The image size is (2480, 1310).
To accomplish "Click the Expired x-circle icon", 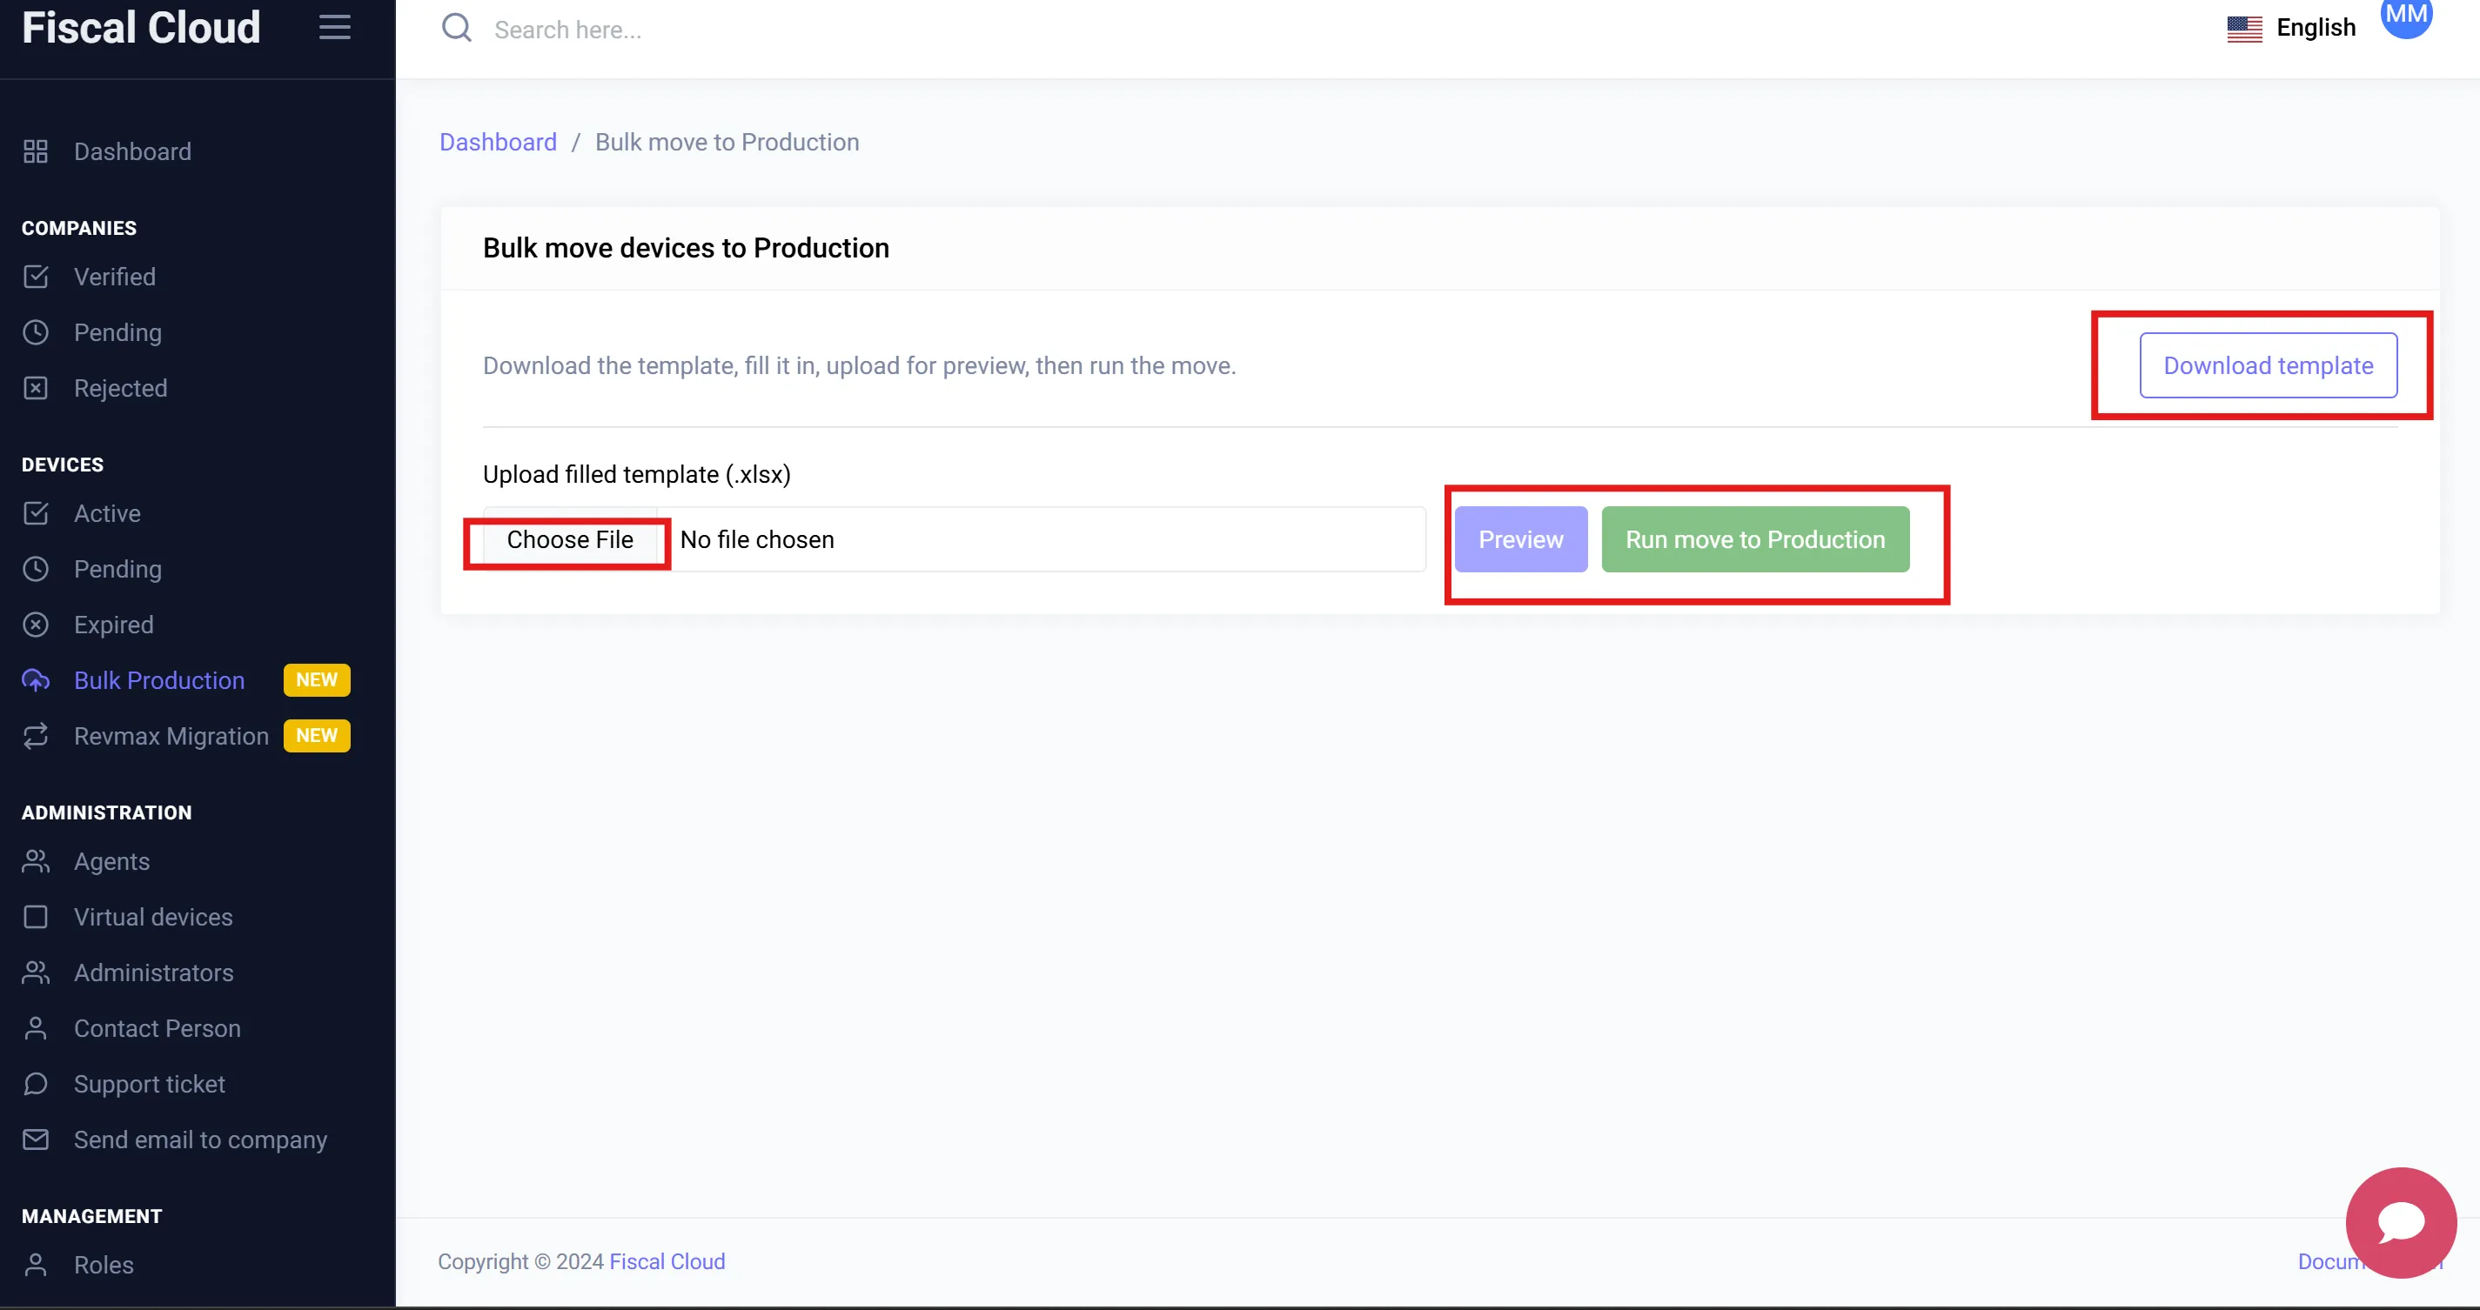I will (36, 625).
